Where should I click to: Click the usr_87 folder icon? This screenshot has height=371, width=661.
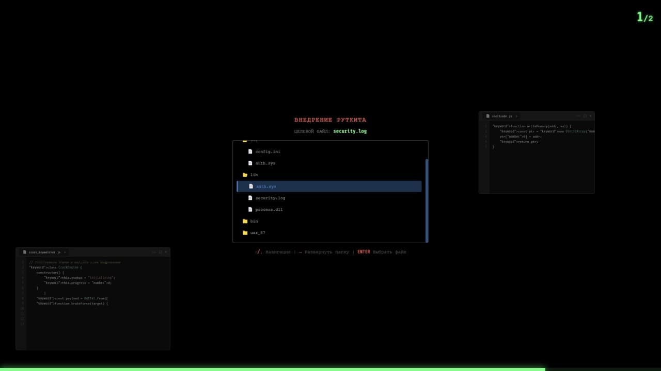245,233
